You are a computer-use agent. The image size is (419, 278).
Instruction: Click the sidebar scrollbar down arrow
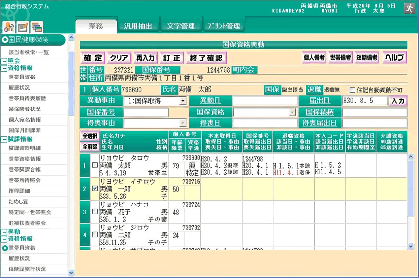71,273
